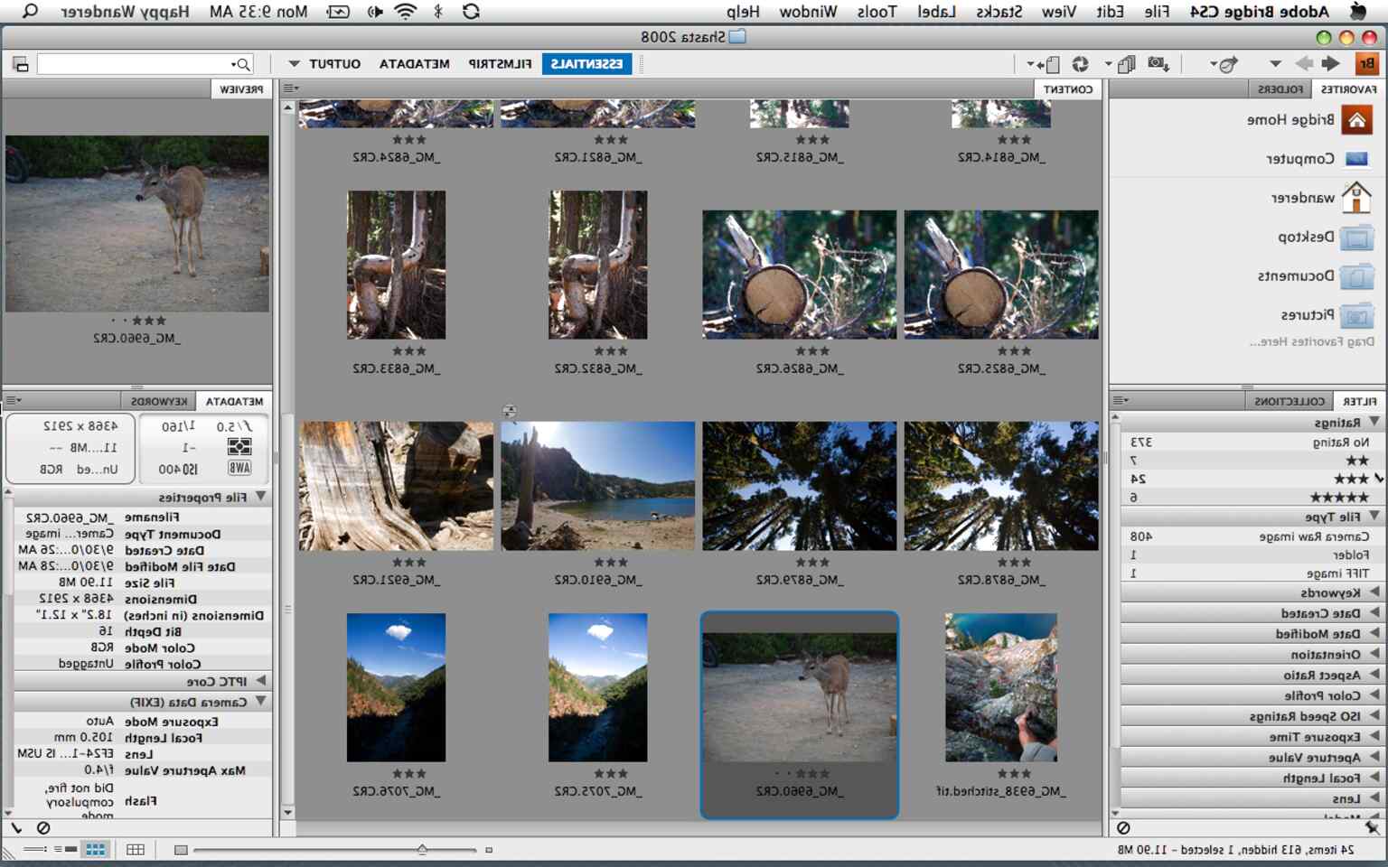Select Bridge Home in Favorites
1388x867 pixels.
pyautogui.click(x=1310, y=119)
